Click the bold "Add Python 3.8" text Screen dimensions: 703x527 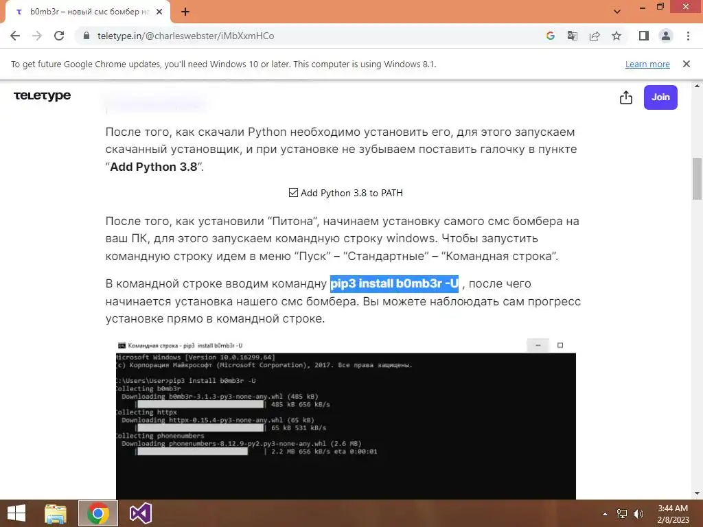coord(154,167)
